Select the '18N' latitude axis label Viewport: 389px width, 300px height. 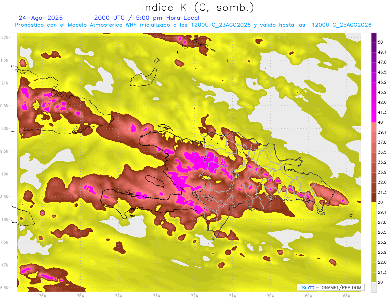[5, 220]
